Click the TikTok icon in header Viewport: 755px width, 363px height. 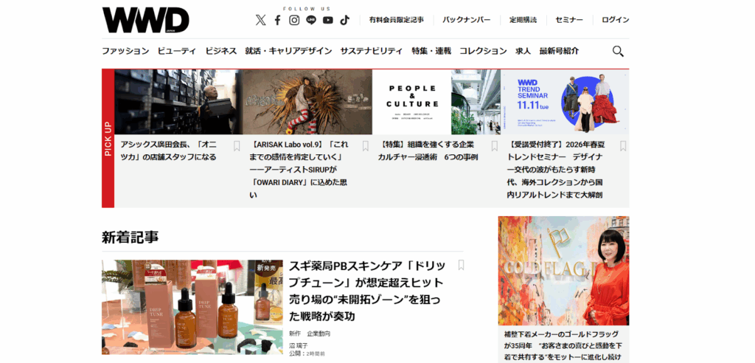[344, 20]
